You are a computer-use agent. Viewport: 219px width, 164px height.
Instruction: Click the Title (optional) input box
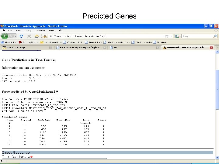(x=54, y=159)
